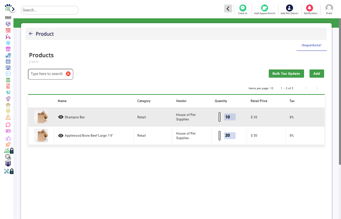Screen dimensions: 341x219
Task: Open the light blue paw sidebar icon
Action: click(8, 43)
